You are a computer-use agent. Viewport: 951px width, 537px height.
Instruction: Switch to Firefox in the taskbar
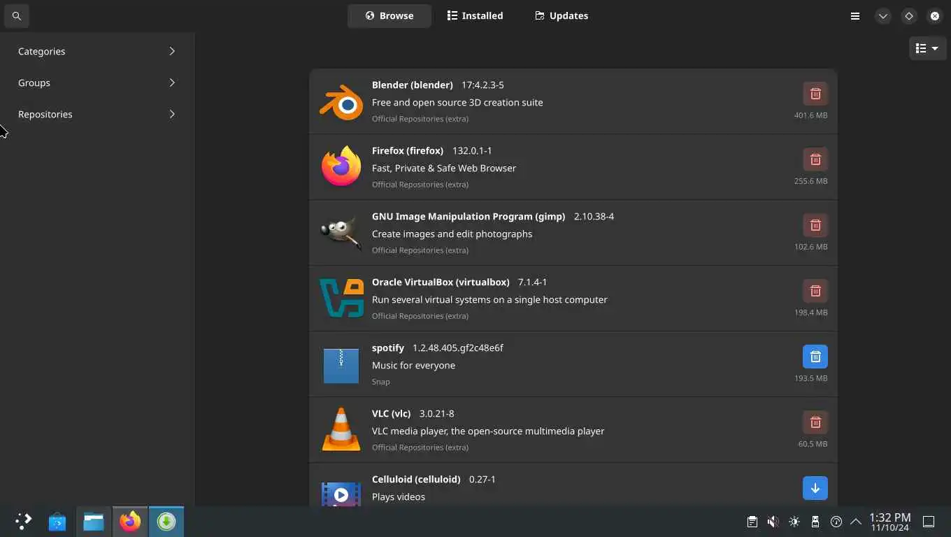(x=130, y=522)
